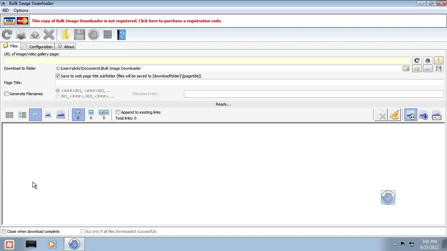Click the floppy disk save icon in toolbar
Image resolution: width=447 pixels, height=251 pixels.
(x=80, y=35)
